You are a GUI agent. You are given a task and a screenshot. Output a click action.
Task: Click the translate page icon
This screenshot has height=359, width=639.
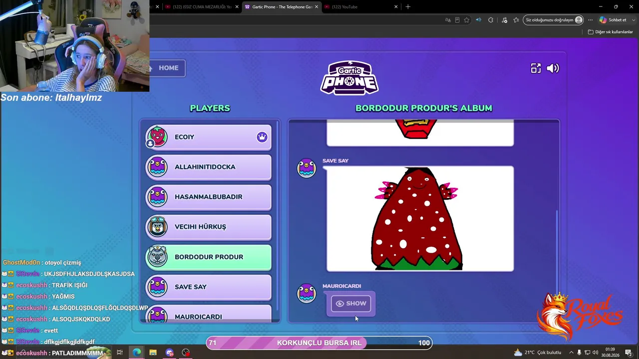[448, 20]
